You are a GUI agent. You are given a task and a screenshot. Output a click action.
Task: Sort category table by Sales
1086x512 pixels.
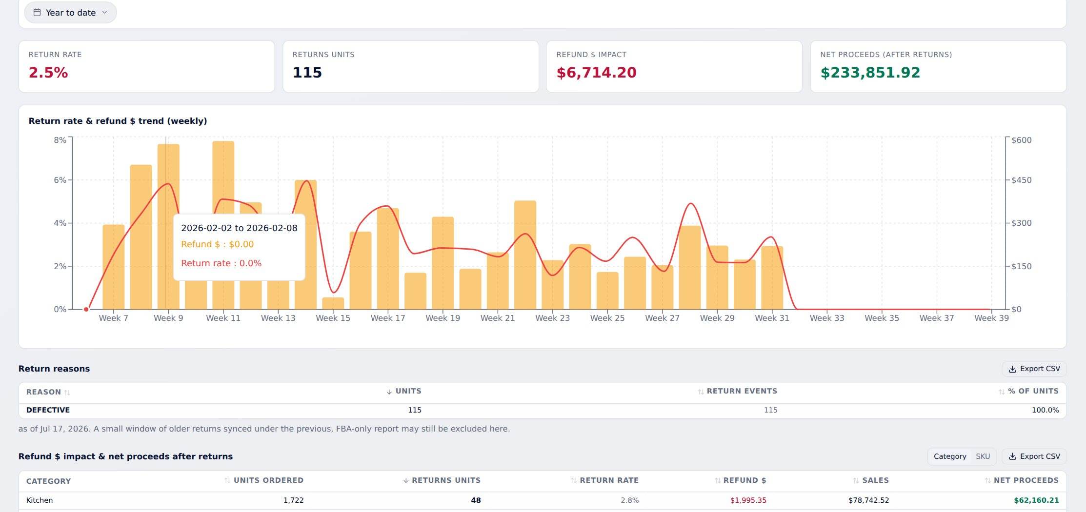pos(871,480)
